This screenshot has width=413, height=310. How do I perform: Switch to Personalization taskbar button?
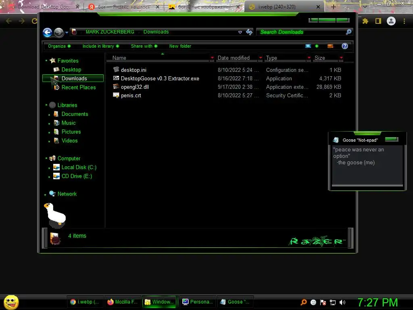click(198, 302)
